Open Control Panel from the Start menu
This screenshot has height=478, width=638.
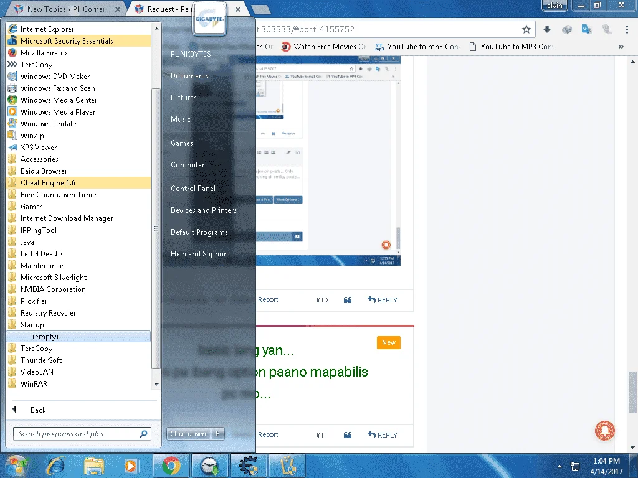click(x=193, y=189)
